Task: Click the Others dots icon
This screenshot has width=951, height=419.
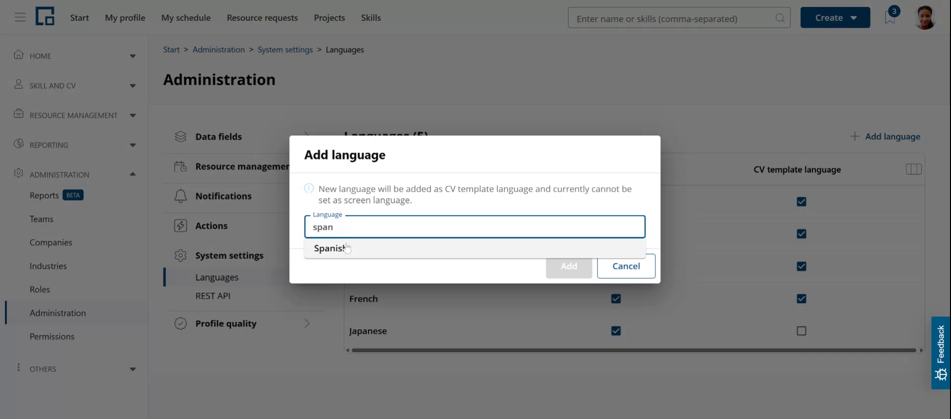Action: (x=19, y=368)
